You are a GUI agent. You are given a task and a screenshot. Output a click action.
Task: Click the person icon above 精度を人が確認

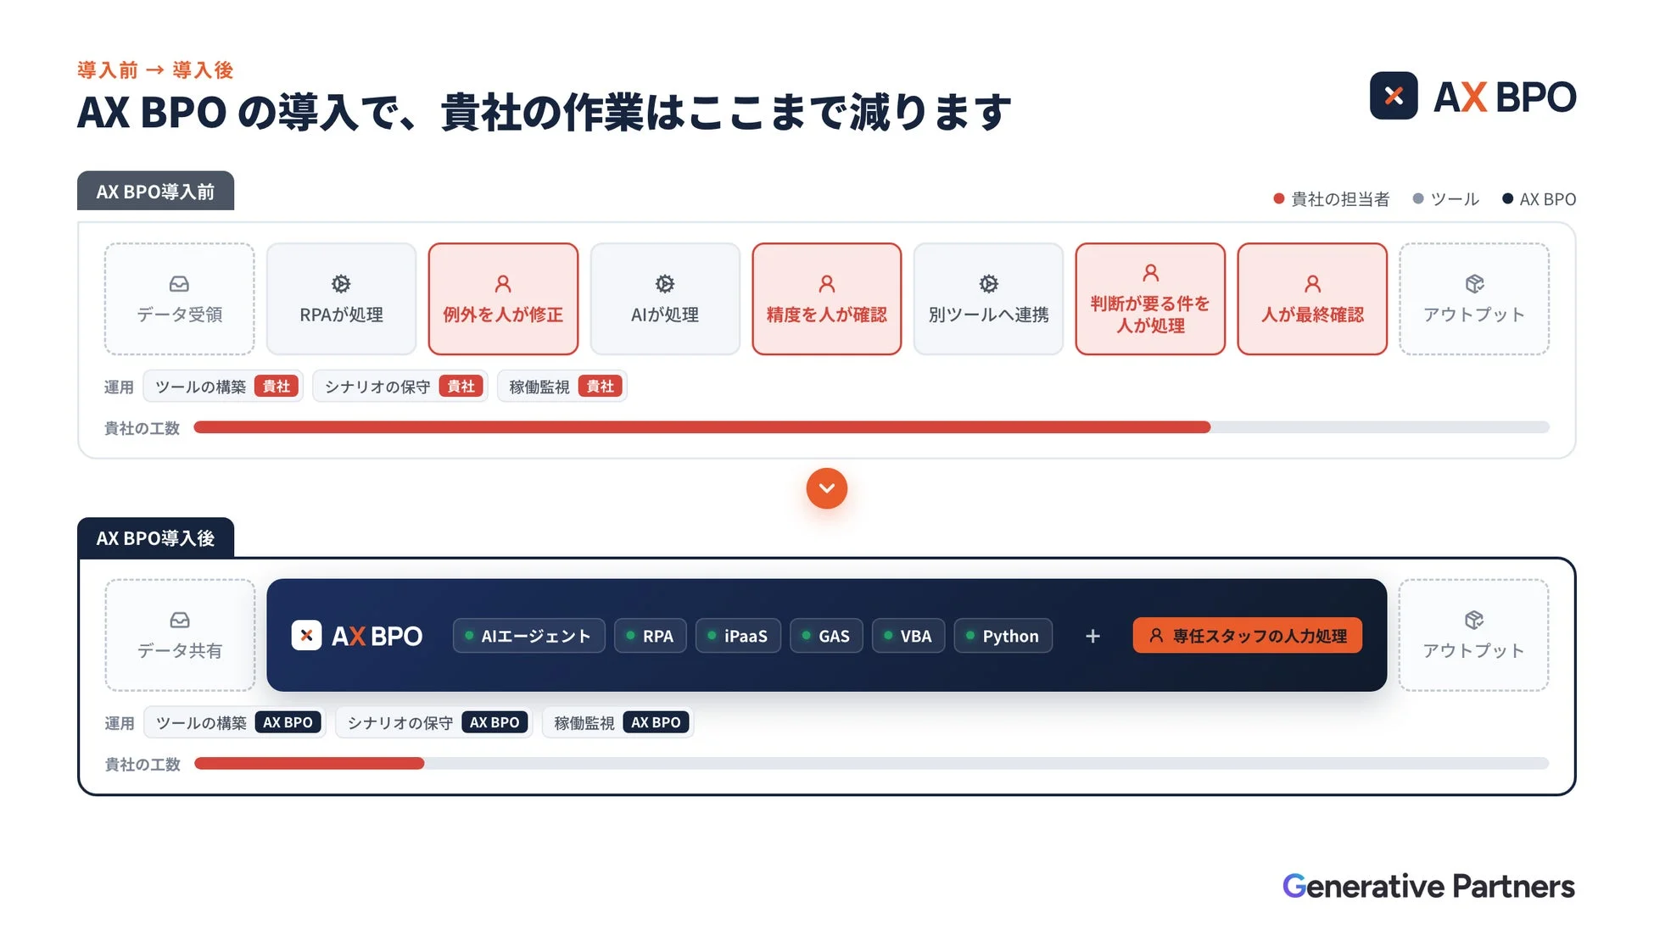(827, 283)
